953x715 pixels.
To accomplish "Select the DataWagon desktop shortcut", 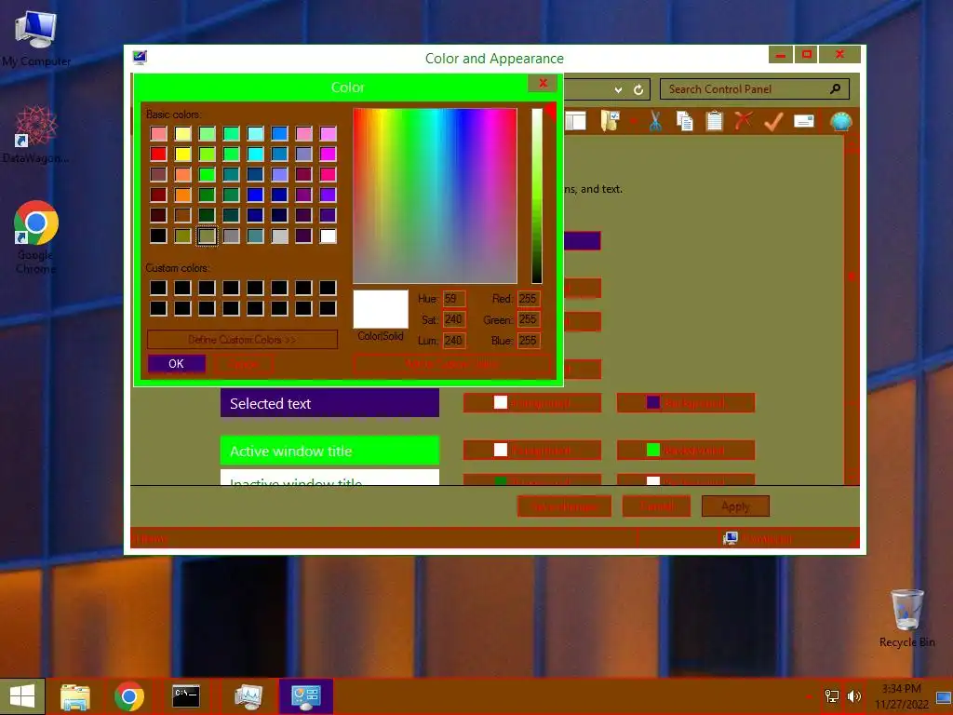I will [x=36, y=134].
